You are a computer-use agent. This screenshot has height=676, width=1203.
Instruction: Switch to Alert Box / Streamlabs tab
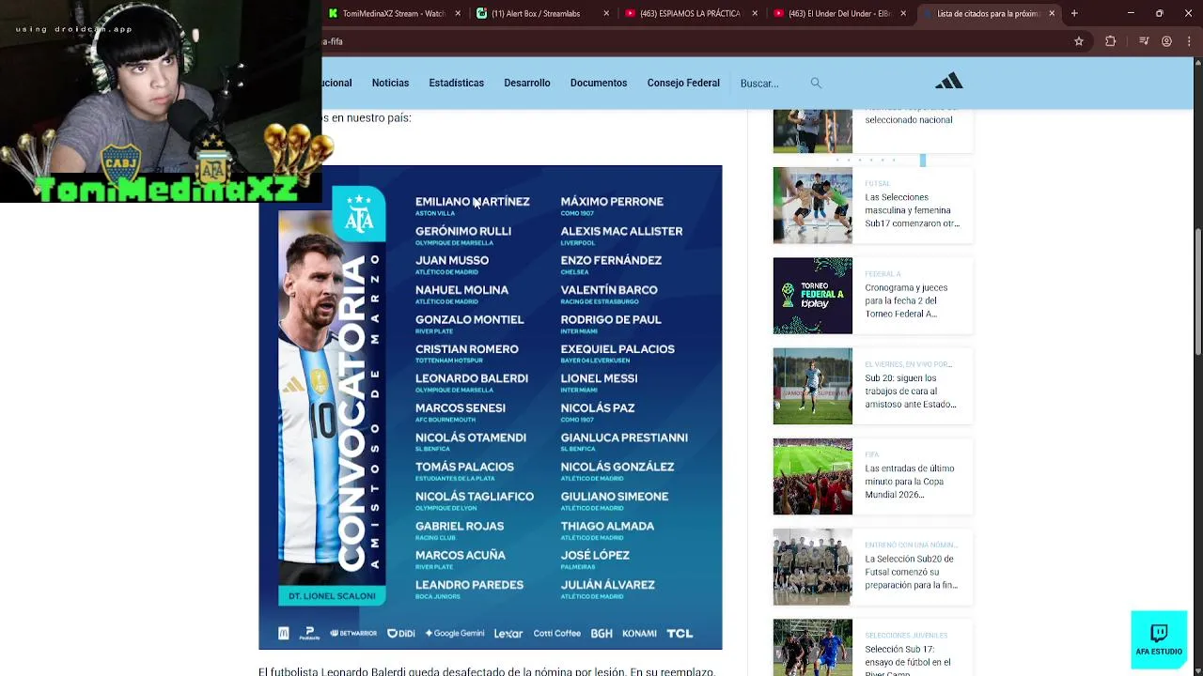tap(543, 13)
